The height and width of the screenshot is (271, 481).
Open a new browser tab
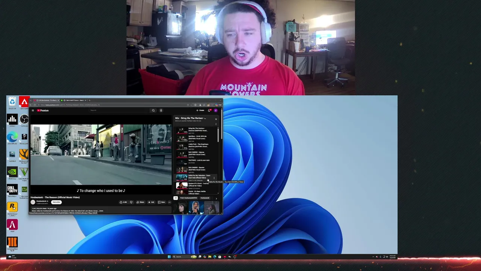(89, 100)
